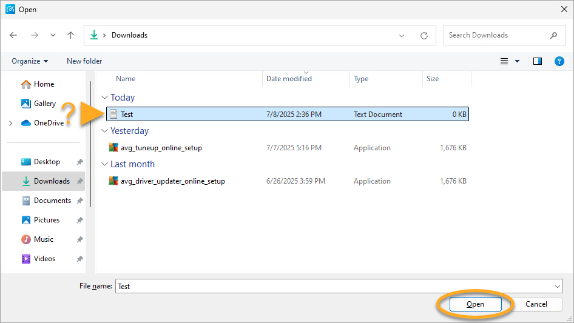The height and width of the screenshot is (323, 574).
Task: Refresh the Downloads folder view
Action: [424, 35]
